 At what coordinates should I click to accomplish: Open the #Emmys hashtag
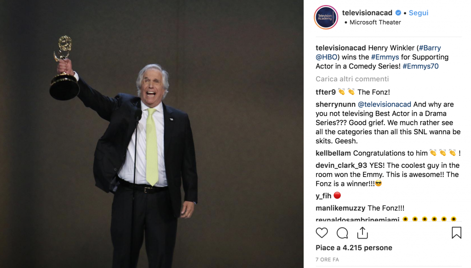click(385, 57)
